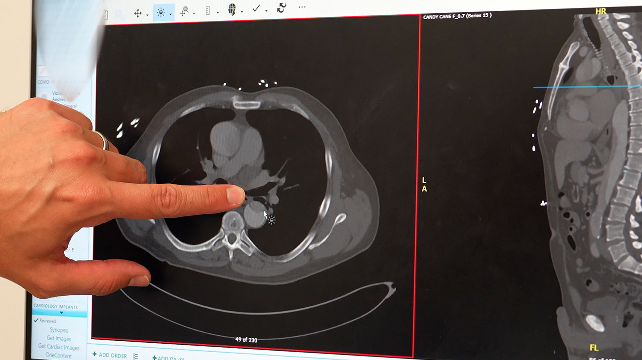Open dropdown arrow next to pan tool
This screenshot has width=642, height=360.
point(147,15)
